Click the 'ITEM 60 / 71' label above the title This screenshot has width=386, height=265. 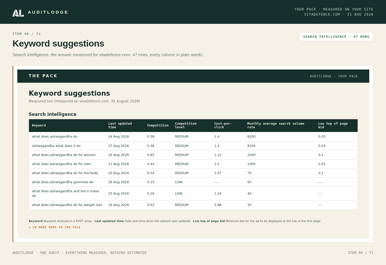(27, 34)
